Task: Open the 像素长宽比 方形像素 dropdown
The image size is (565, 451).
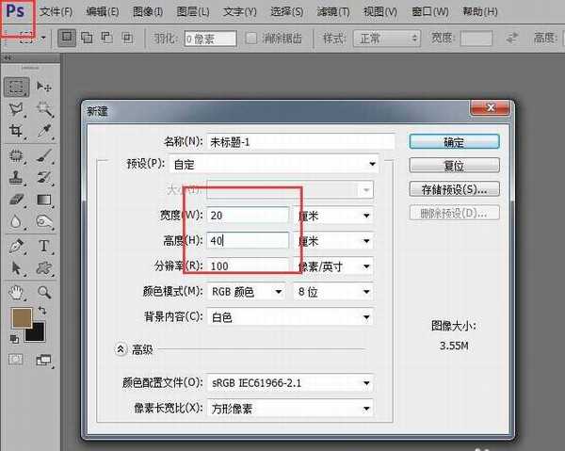Action: (x=290, y=408)
